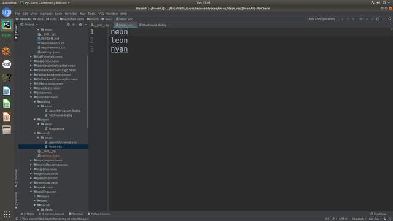Screen dimensions: 393x221
Task: Open LibreOffice Writer from the dock
Action: (7, 91)
